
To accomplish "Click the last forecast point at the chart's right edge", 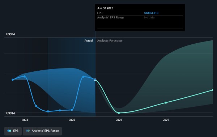I will tap(213, 90).
